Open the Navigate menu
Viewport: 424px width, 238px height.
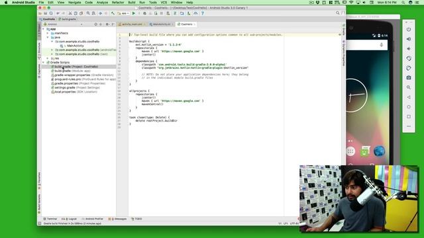coord(75,3)
